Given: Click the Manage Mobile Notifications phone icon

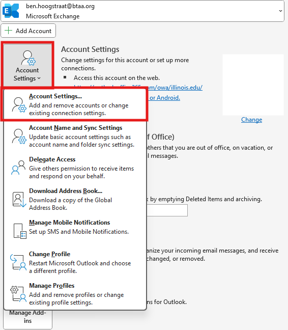Looking at the screenshot, I should coord(20,231).
